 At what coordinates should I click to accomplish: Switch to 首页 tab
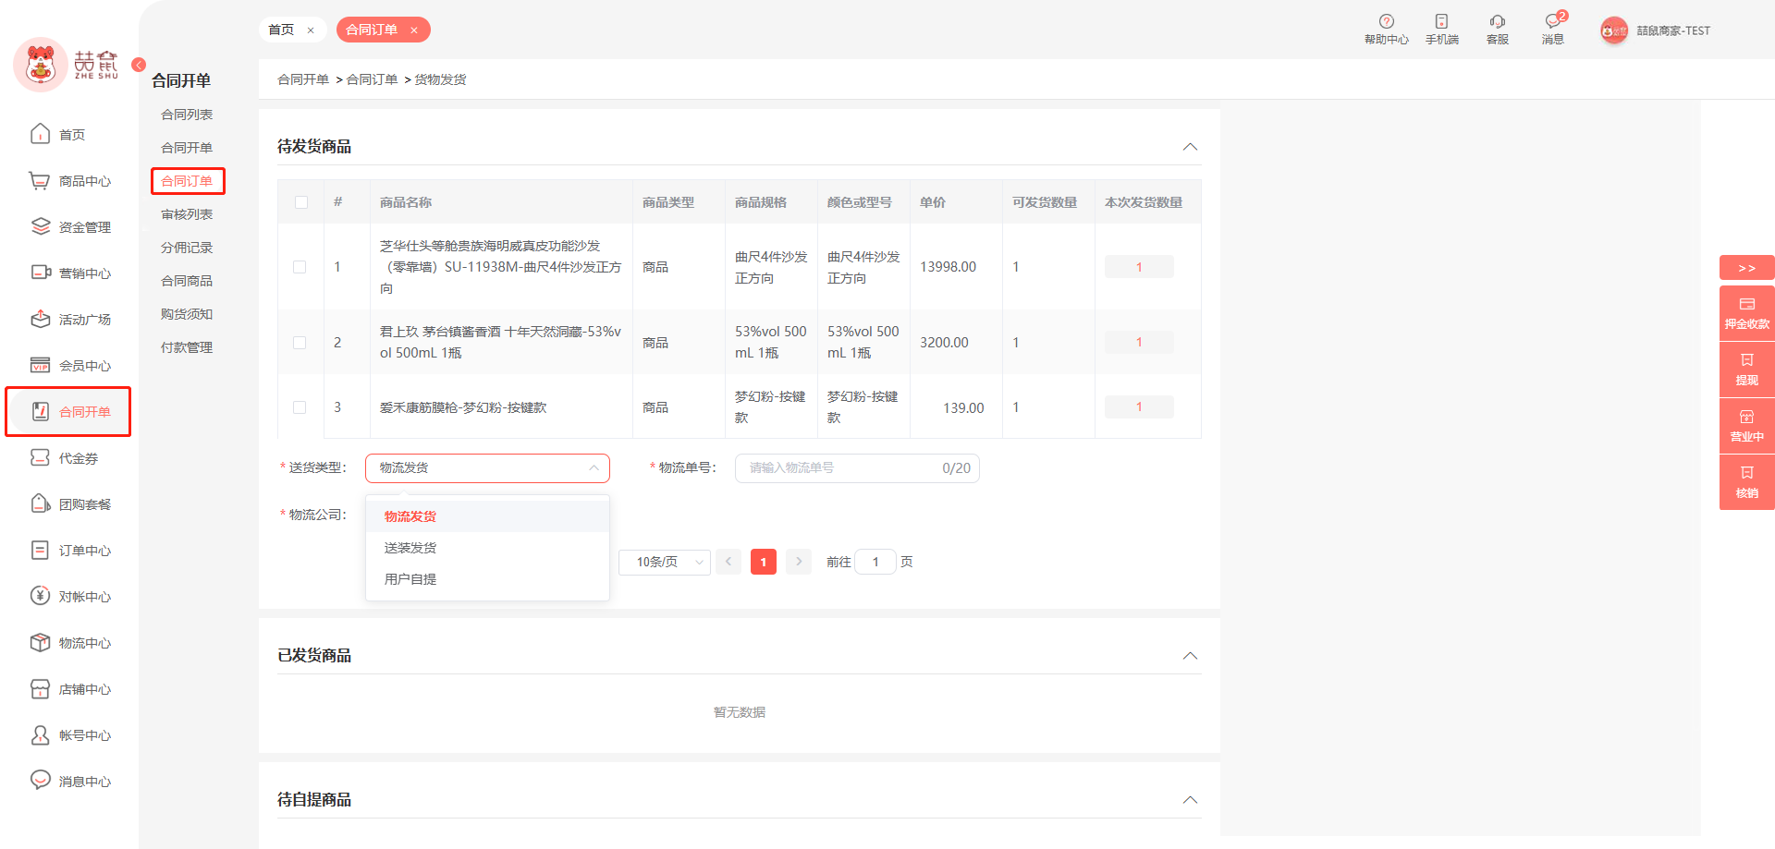coord(281,30)
